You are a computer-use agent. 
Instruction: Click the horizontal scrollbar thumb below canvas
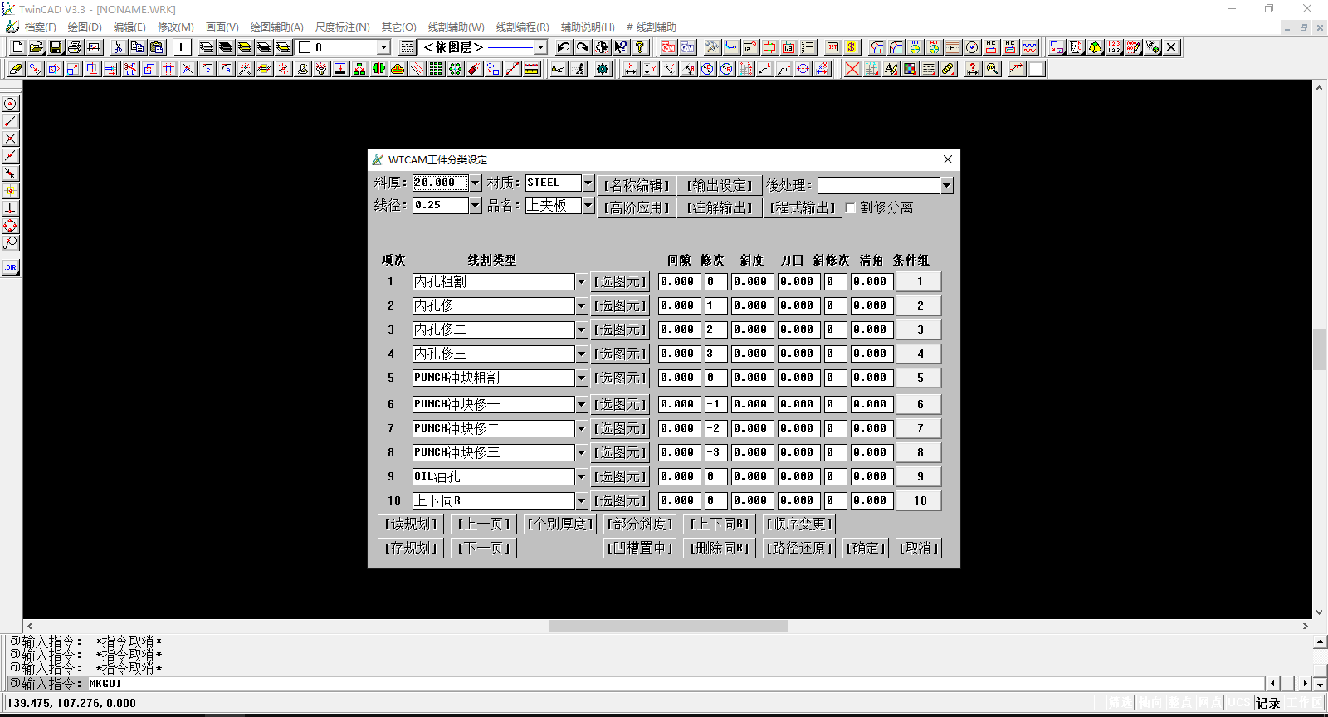pos(667,627)
